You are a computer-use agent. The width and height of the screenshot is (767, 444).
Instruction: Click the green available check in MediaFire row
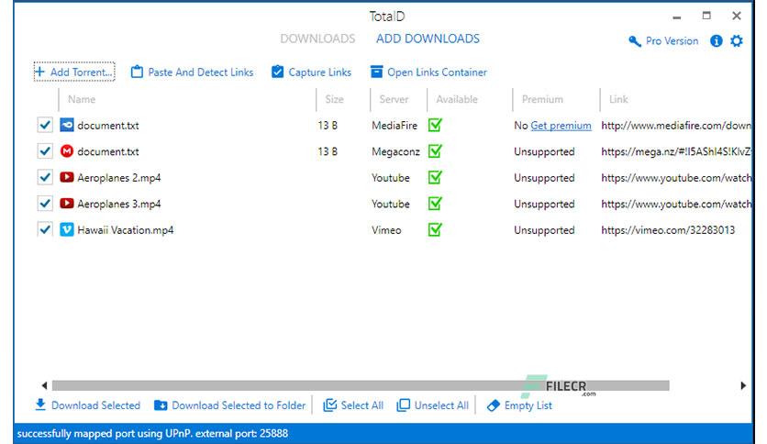[x=435, y=125]
